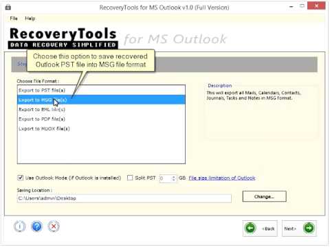Open the File menu

(x=14, y=19)
